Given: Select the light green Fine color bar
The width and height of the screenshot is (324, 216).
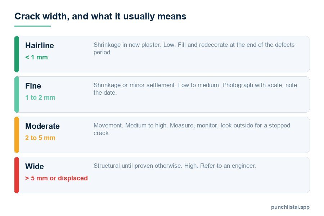Looking at the screenshot, I should pos(17,94).
